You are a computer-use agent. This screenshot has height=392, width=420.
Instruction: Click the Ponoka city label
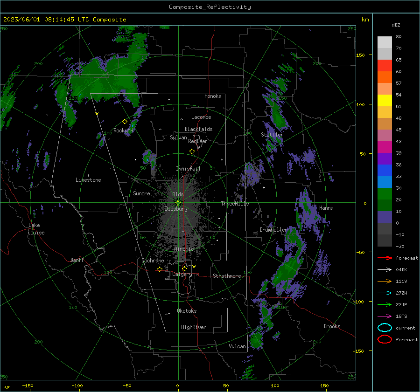coord(213,96)
